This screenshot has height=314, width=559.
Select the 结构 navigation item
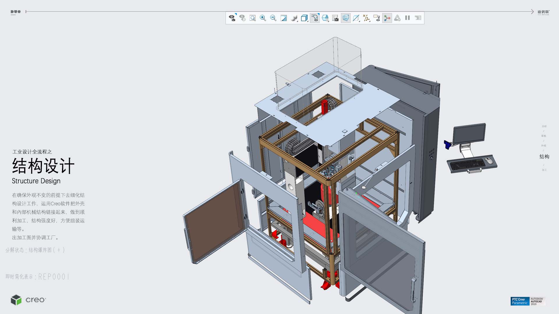click(544, 157)
